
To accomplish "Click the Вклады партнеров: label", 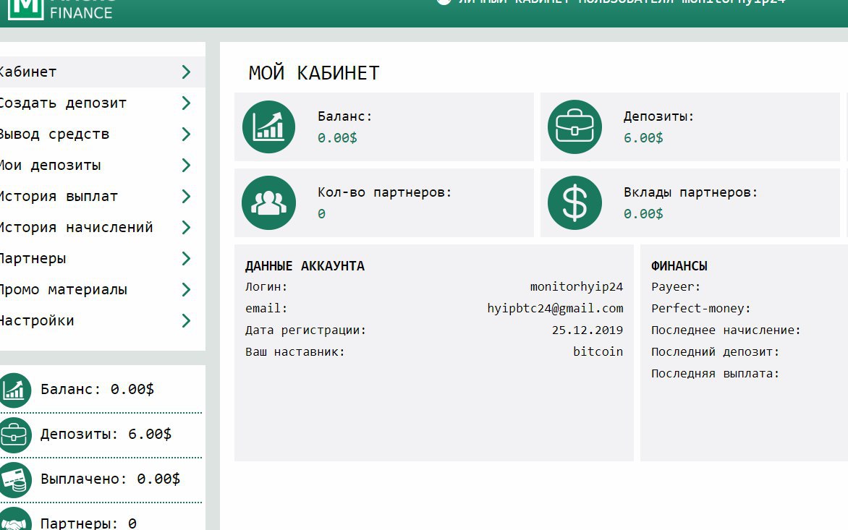I will pyautogui.click(x=690, y=192).
